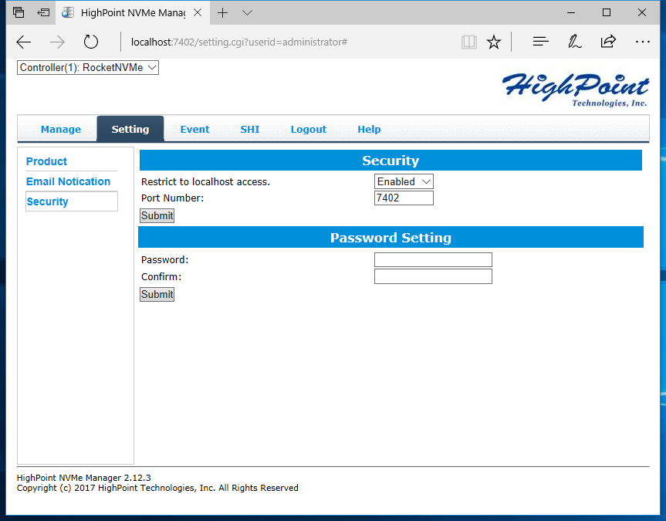Screen dimensions: 666x521
Task: Open the Help tab
Action: click(369, 129)
